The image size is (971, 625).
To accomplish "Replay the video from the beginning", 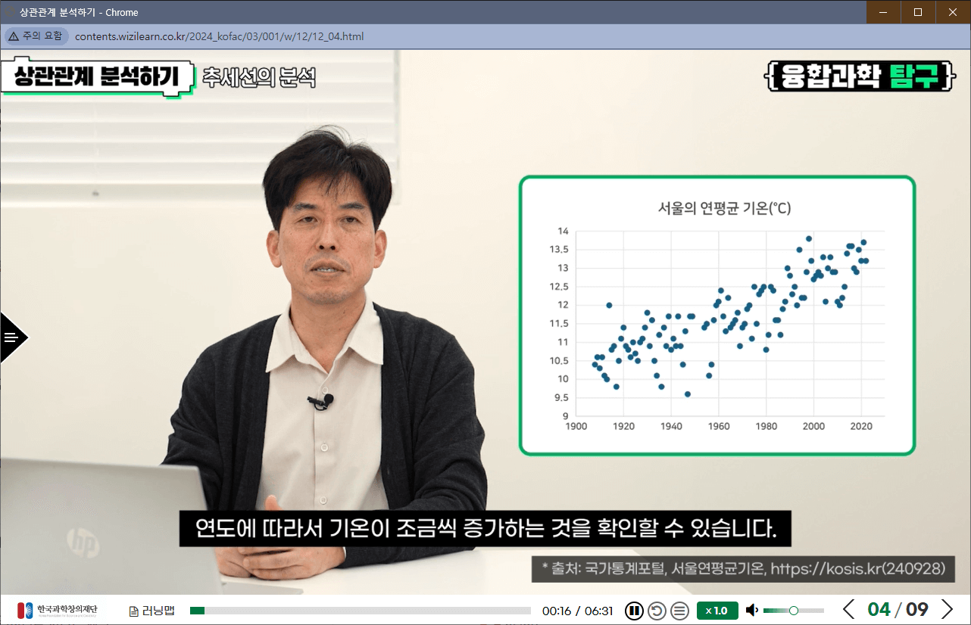I will pyautogui.click(x=656, y=610).
